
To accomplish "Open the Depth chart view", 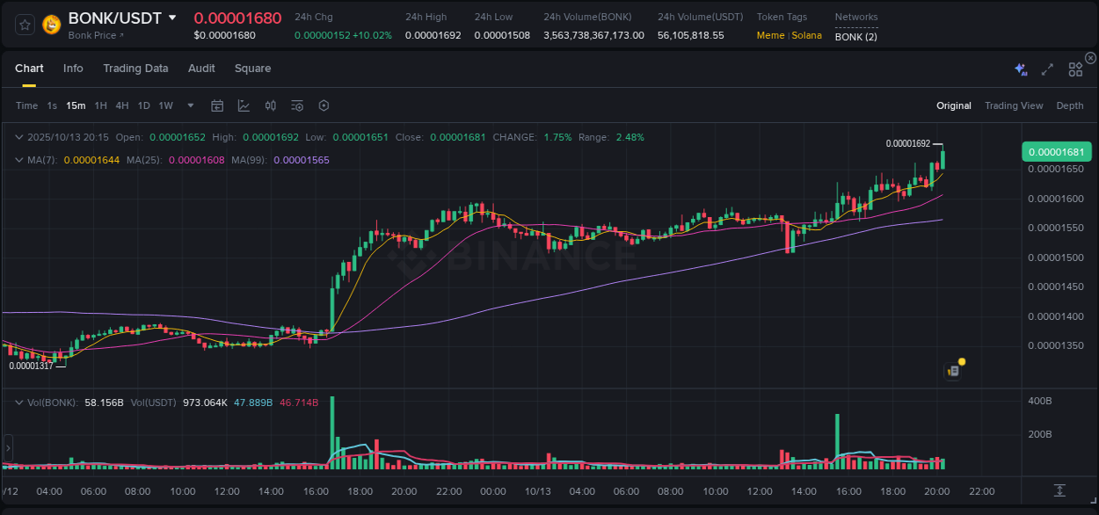I will (1070, 105).
